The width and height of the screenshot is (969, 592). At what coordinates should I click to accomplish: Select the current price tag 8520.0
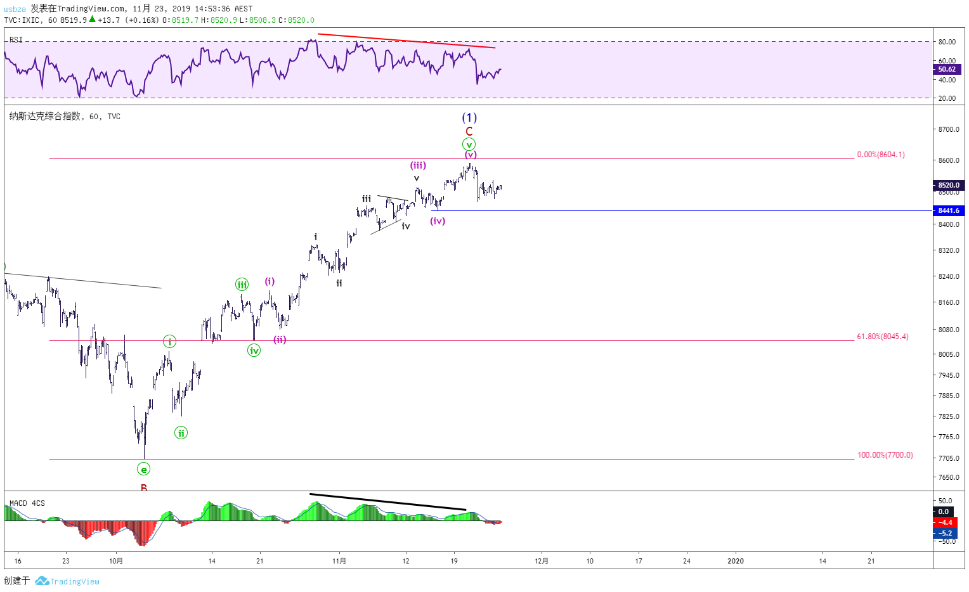(949, 186)
